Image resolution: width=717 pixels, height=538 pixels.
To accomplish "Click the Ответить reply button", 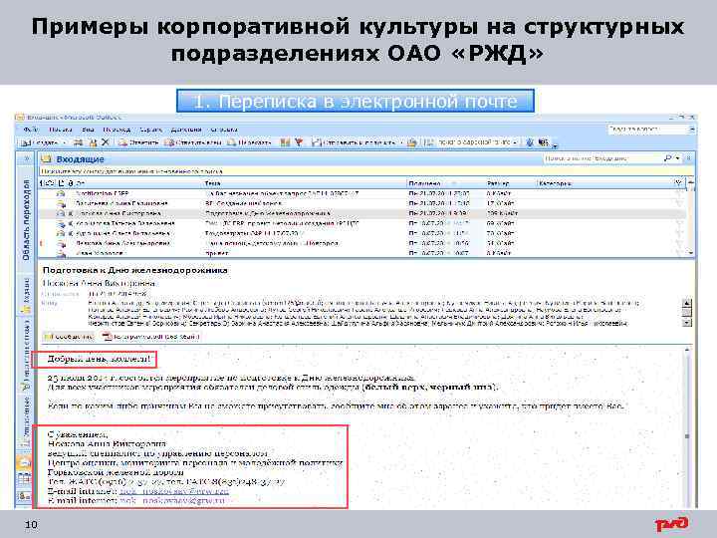I will pyautogui.click(x=138, y=142).
